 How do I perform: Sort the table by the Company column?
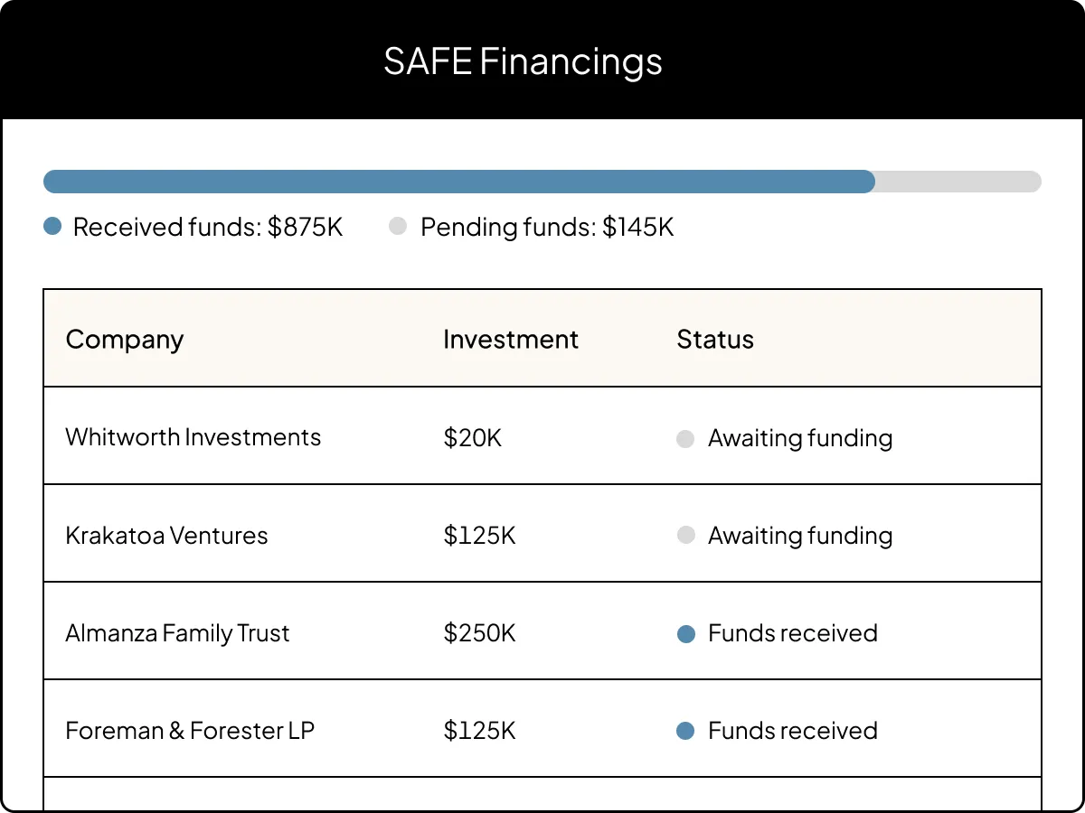pyautogui.click(x=124, y=340)
